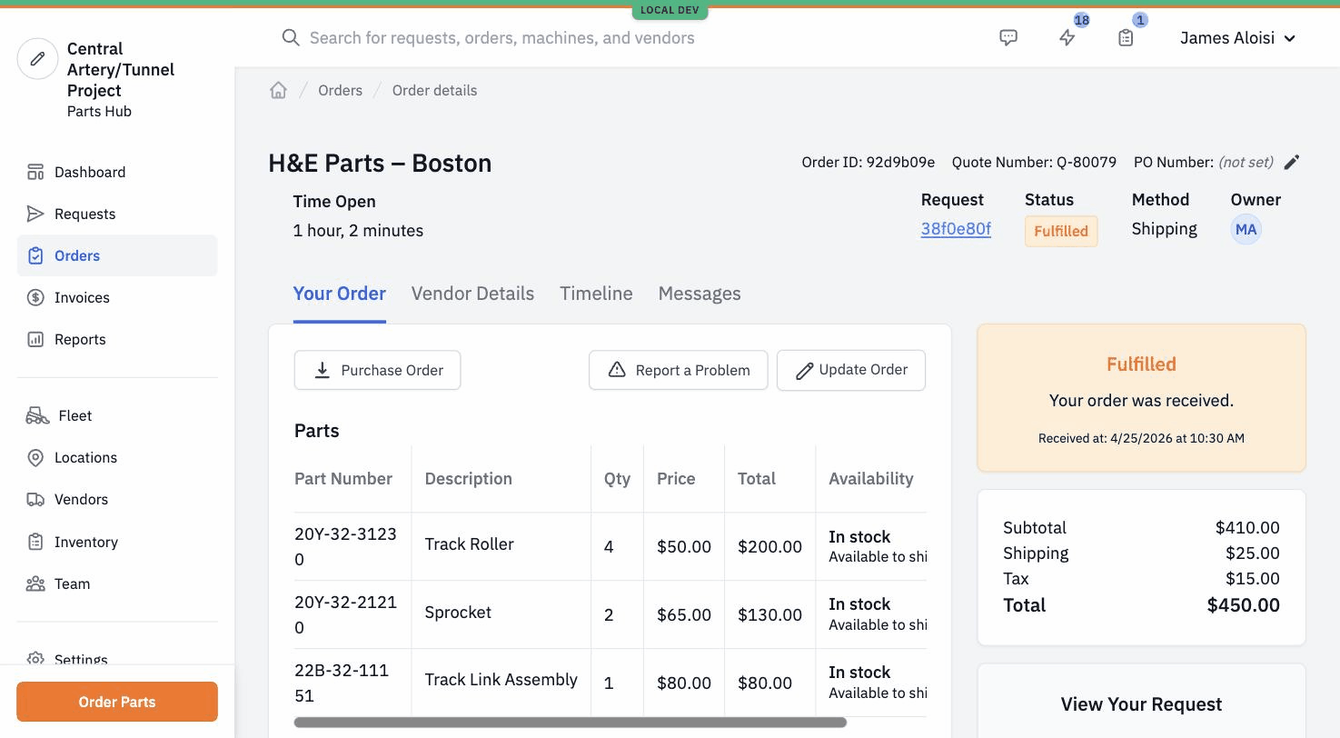Open the chat messages icon in header
Screen dimensions: 1340x738
coord(1008,37)
